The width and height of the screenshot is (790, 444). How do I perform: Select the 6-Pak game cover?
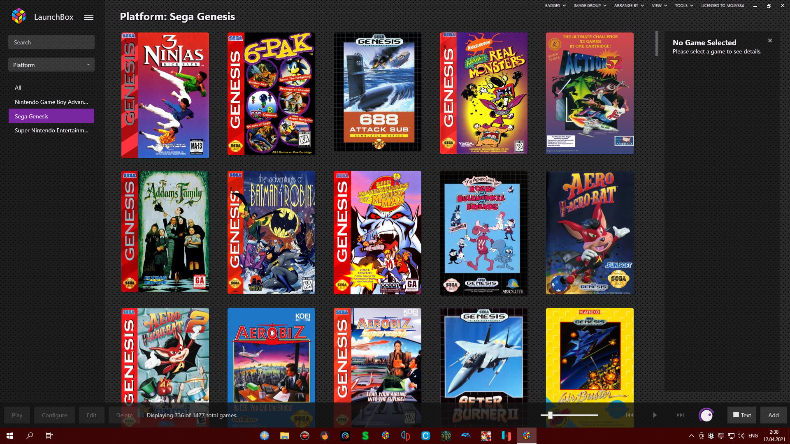click(271, 94)
